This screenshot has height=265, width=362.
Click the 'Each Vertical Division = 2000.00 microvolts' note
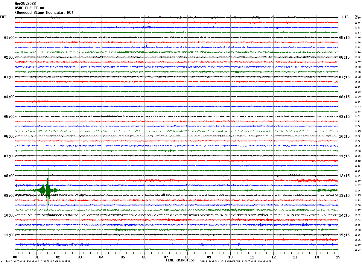(38, 261)
